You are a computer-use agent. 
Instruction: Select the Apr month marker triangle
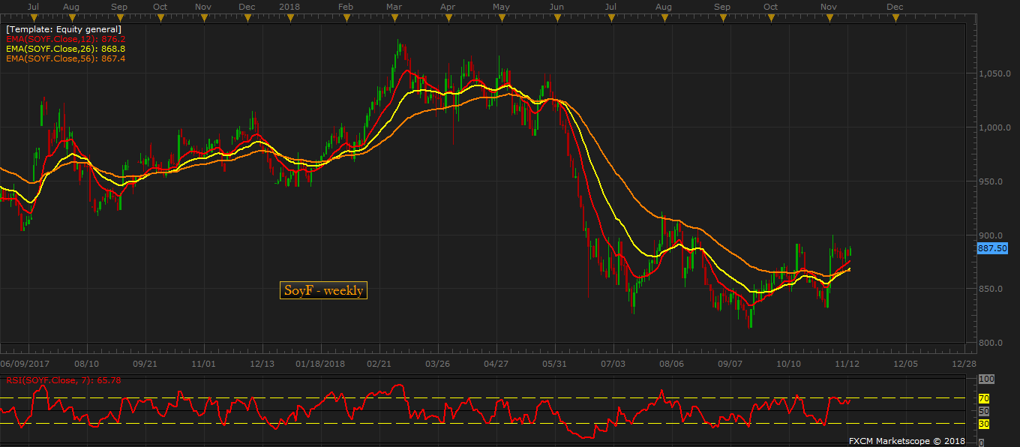pos(448,14)
